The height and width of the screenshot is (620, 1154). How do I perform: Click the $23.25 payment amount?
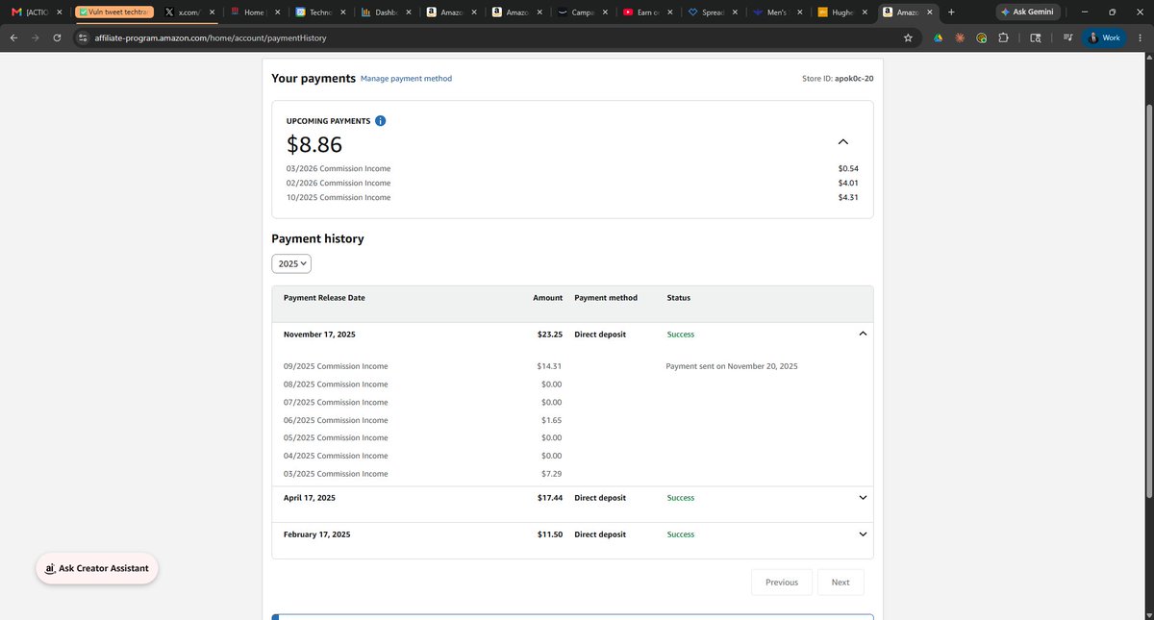(550, 335)
